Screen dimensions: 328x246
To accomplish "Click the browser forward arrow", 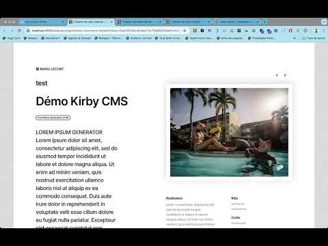I will [12, 31].
